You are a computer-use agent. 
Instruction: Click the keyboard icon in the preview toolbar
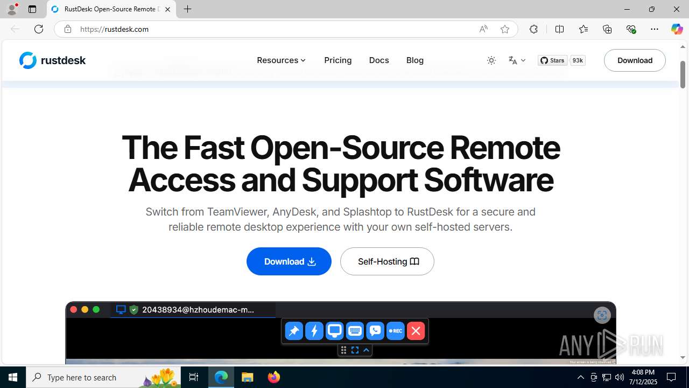click(355, 331)
